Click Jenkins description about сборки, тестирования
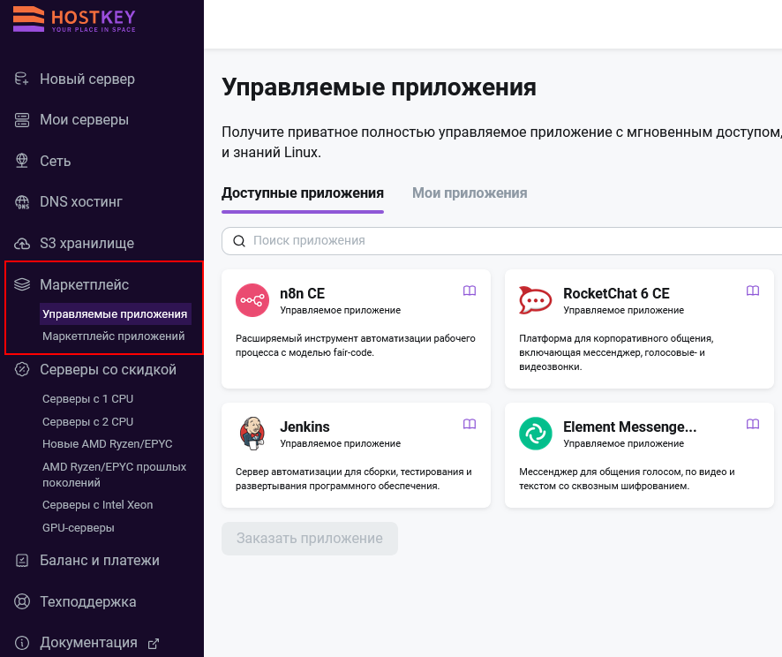Image resolution: width=782 pixels, height=657 pixels. (x=354, y=479)
